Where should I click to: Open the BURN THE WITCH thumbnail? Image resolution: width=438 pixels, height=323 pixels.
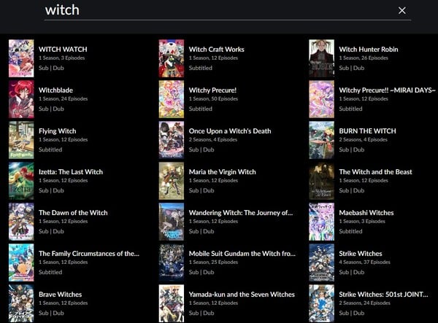[x=321, y=140]
